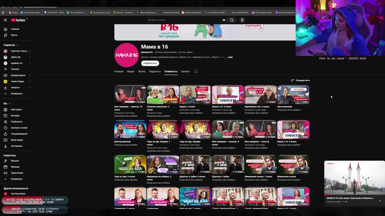Switch to channel Видео tab
385x216 pixels.
tap(131, 71)
